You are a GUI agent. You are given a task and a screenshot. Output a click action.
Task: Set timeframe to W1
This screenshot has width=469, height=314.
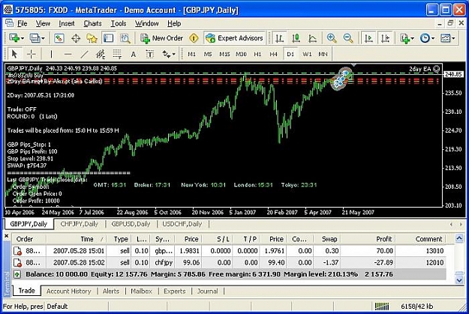tap(307, 54)
